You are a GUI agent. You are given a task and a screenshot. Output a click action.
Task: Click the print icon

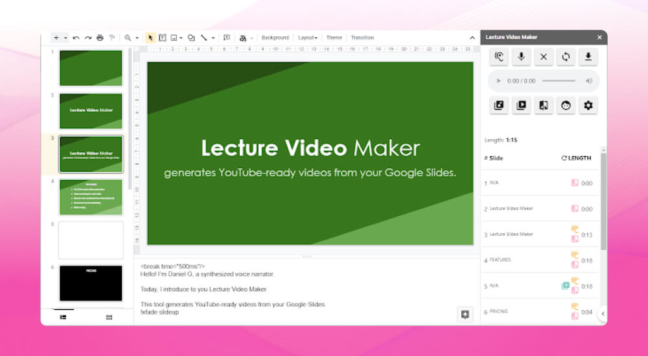click(x=100, y=38)
